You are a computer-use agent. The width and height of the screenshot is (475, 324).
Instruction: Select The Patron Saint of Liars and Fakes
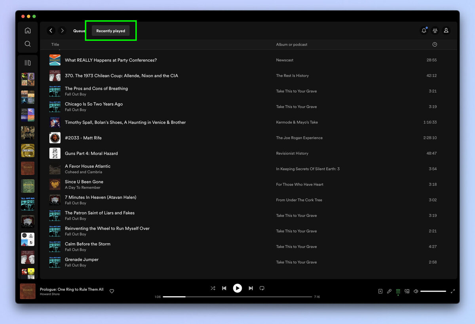100,213
